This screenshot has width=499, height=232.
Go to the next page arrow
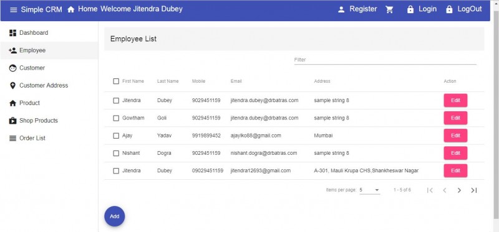[x=459, y=190]
